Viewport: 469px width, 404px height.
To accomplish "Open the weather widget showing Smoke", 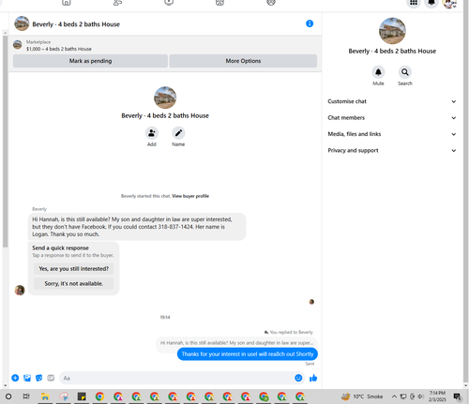I will point(362,397).
